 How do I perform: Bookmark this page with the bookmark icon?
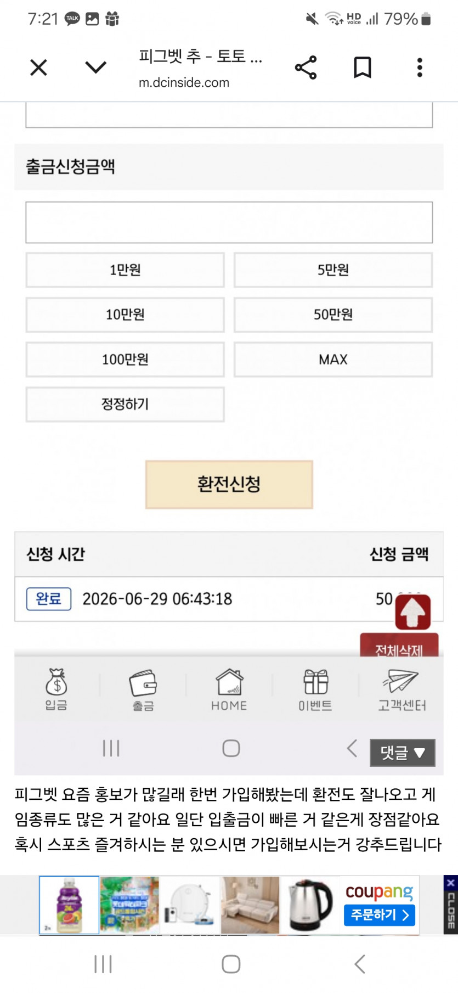click(362, 68)
